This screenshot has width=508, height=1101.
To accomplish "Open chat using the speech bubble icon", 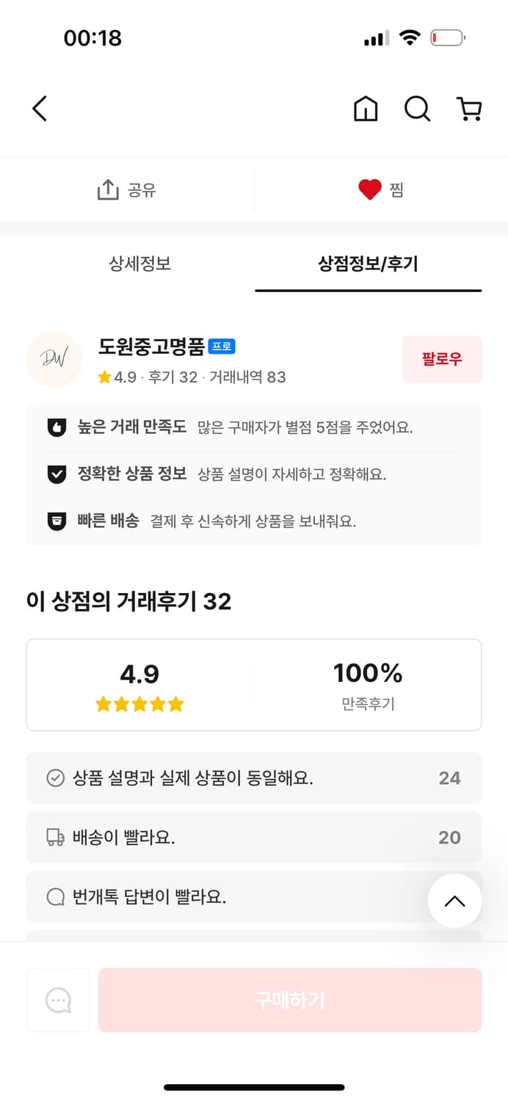I will point(58,1000).
